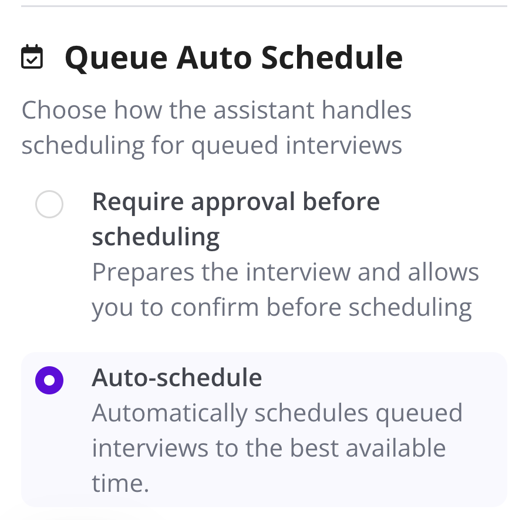Image resolution: width=519 pixels, height=520 pixels.
Task: Click "Prepares the interview and allows" description line
Action: [285, 272]
